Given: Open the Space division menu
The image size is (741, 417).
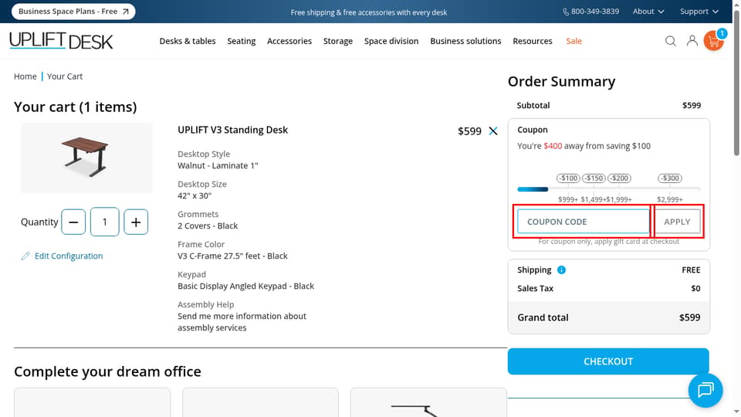Looking at the screenshot, I should (391, 41).
